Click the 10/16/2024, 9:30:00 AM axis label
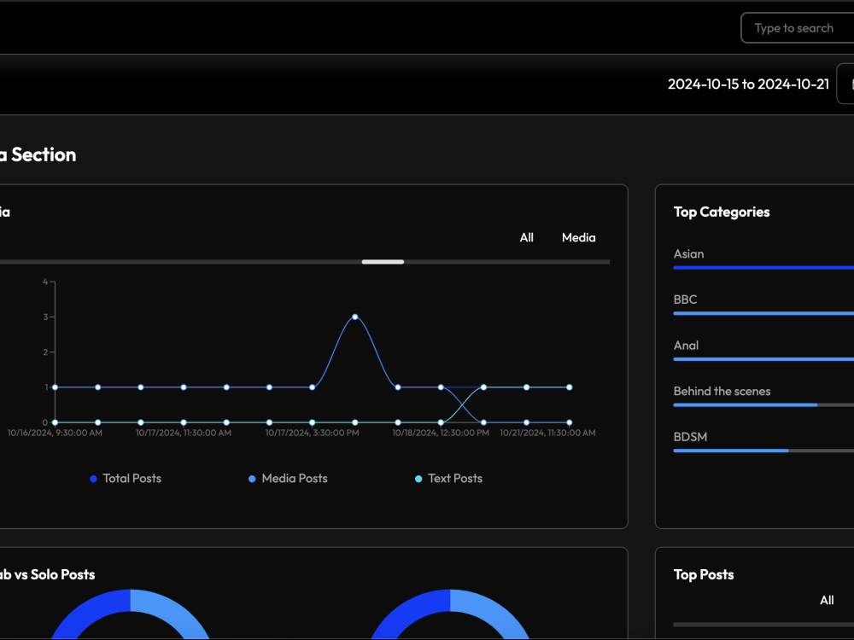Screen dimensions: 854x640 55,433
